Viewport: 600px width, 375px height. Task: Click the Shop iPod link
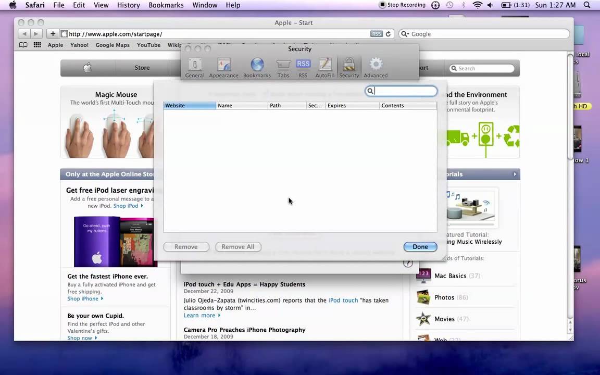tap(128, 206)
